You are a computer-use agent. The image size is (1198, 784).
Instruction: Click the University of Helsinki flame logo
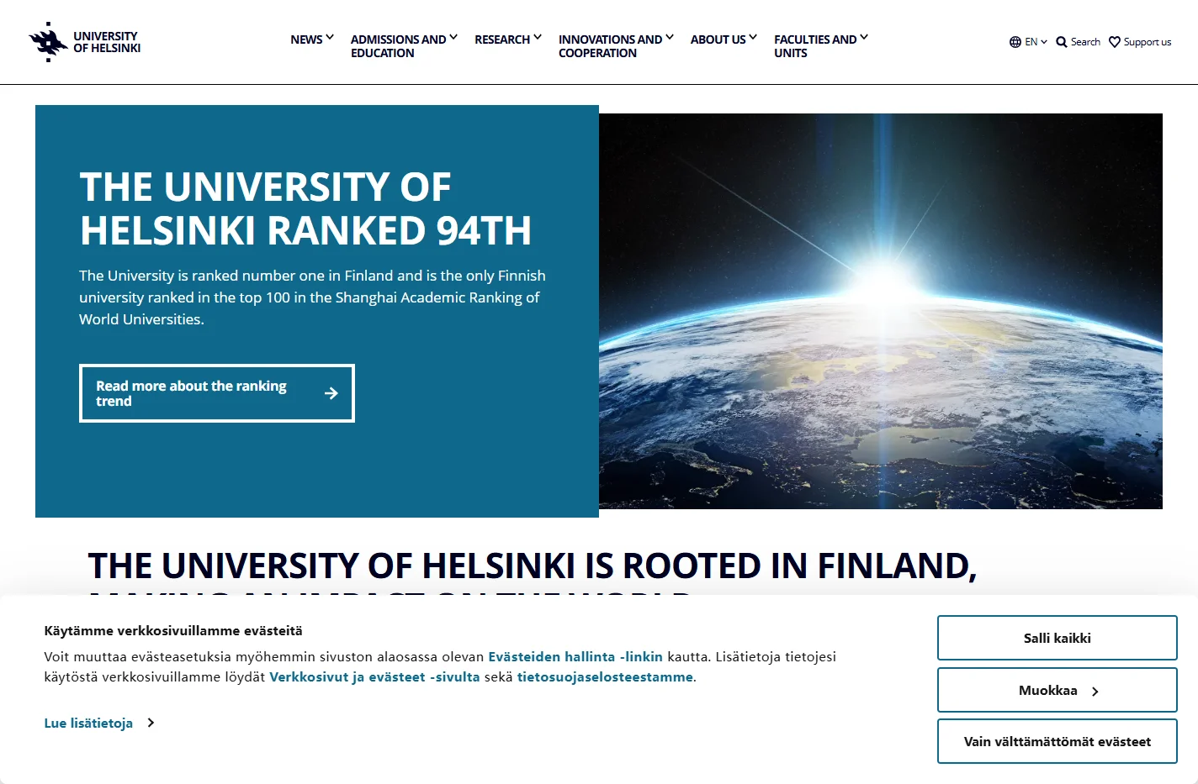point(48,42)
